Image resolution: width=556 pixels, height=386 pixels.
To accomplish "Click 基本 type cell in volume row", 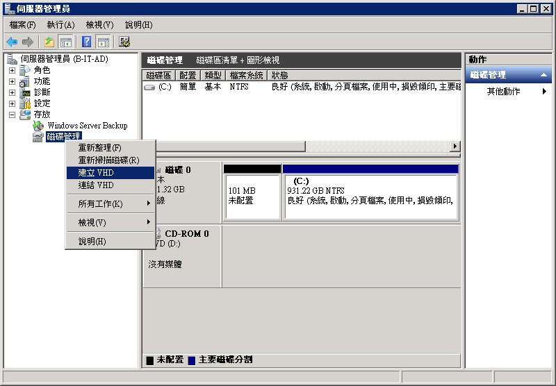I will click(x=213, y=87).
